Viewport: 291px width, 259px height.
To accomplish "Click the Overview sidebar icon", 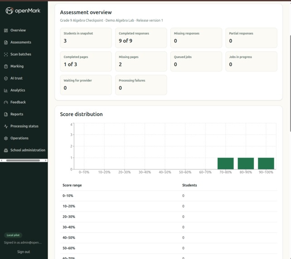I will 6,30.
